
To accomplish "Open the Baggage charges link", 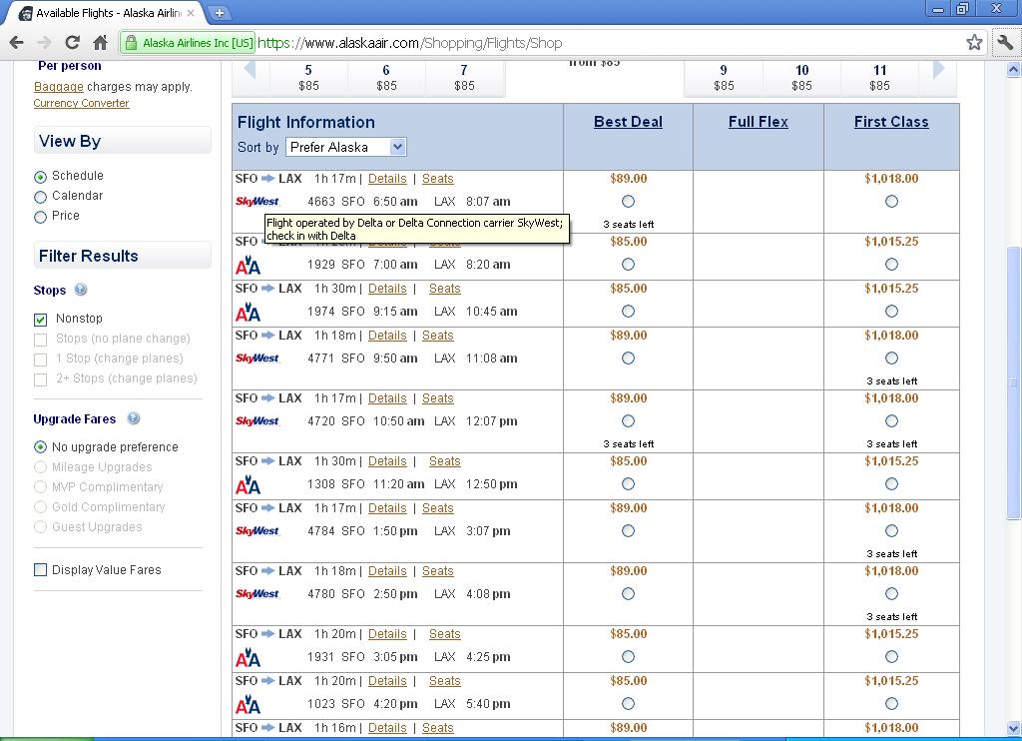I will tap(59, 87).
